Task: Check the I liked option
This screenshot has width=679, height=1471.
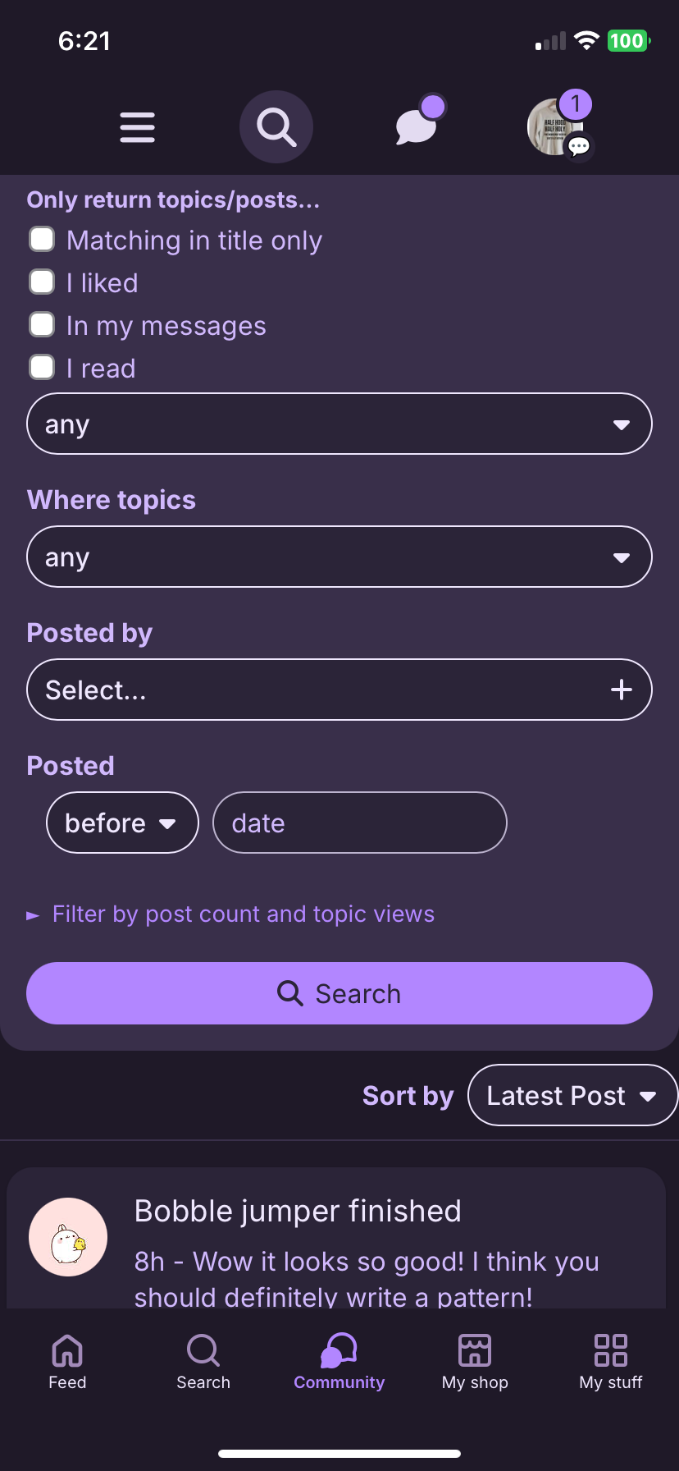Action: (42, 282)
